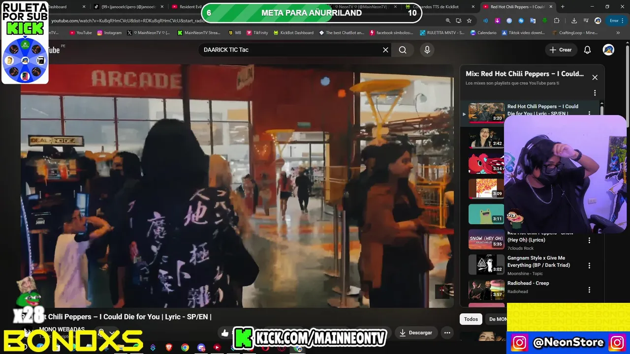Open the YouTube bookmark

tap(81, 33)
